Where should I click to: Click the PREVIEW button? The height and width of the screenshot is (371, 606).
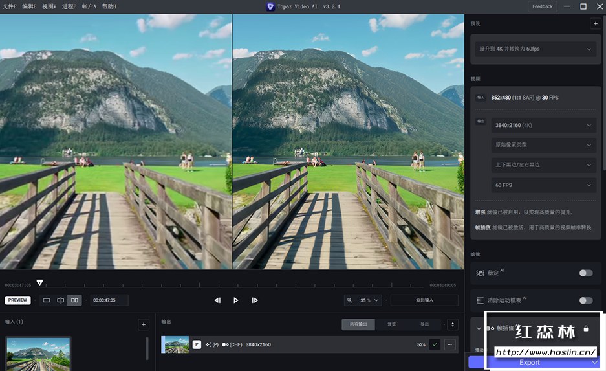click(17, 300)
